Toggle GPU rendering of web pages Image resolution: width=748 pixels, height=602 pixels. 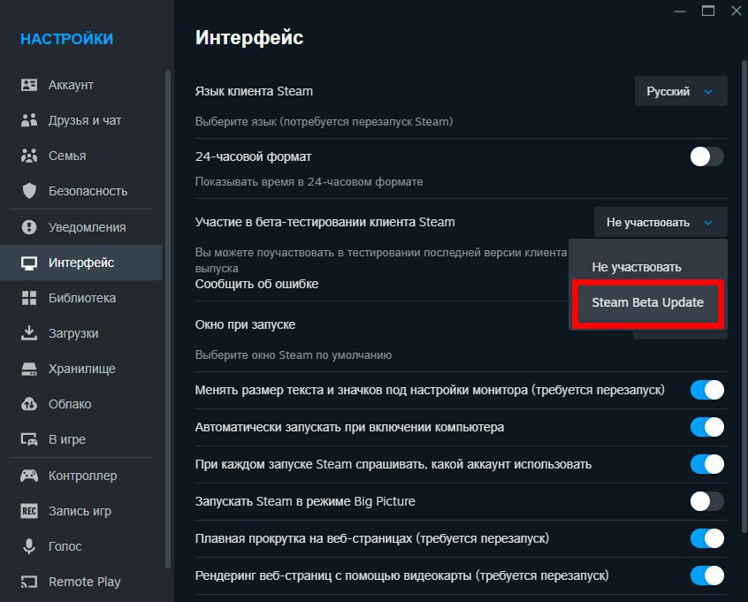[707, 575]
